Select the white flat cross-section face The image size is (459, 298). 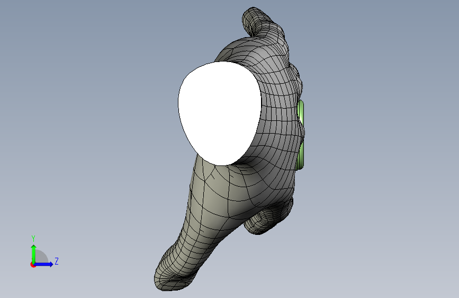[220, 113]
